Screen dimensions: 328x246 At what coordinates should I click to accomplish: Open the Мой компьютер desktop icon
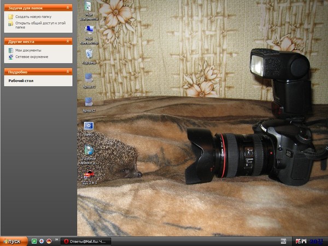pyautogui.click(x=89, y=30)
